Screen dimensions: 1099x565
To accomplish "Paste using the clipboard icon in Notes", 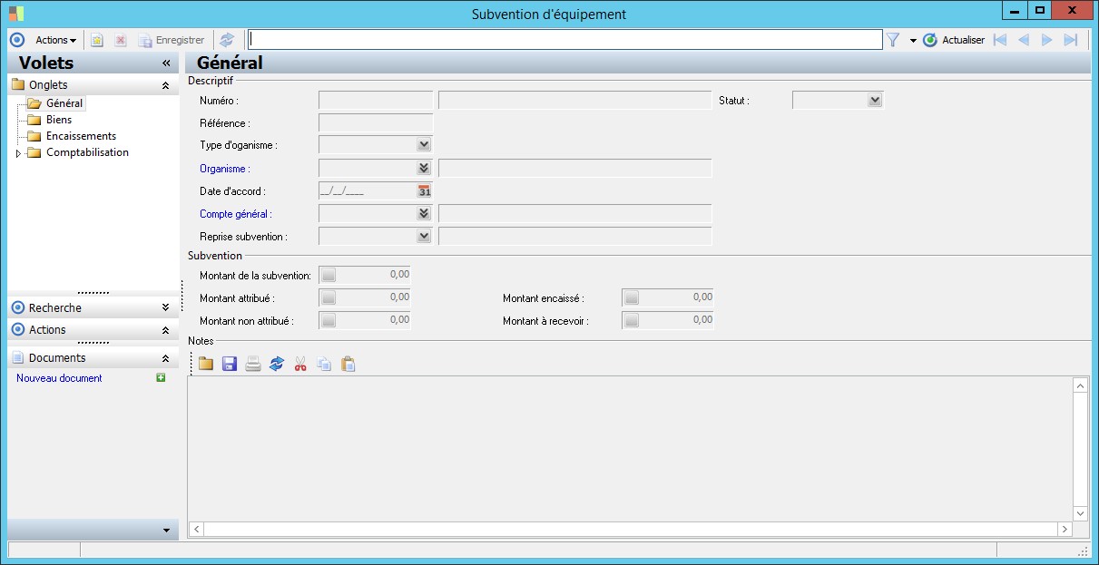I will pyautogui.click(x=348, y=364).
